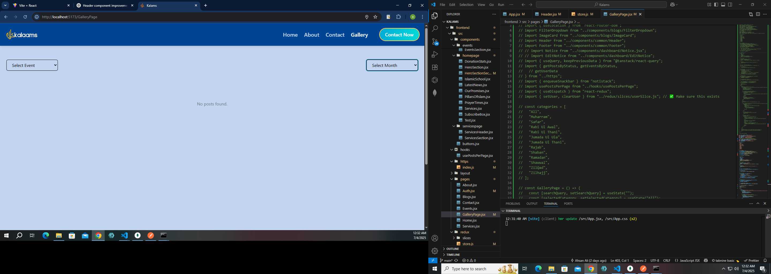Expand the layout folder in Explorer
Screen dimensions: 771x274
coord(452,173)
